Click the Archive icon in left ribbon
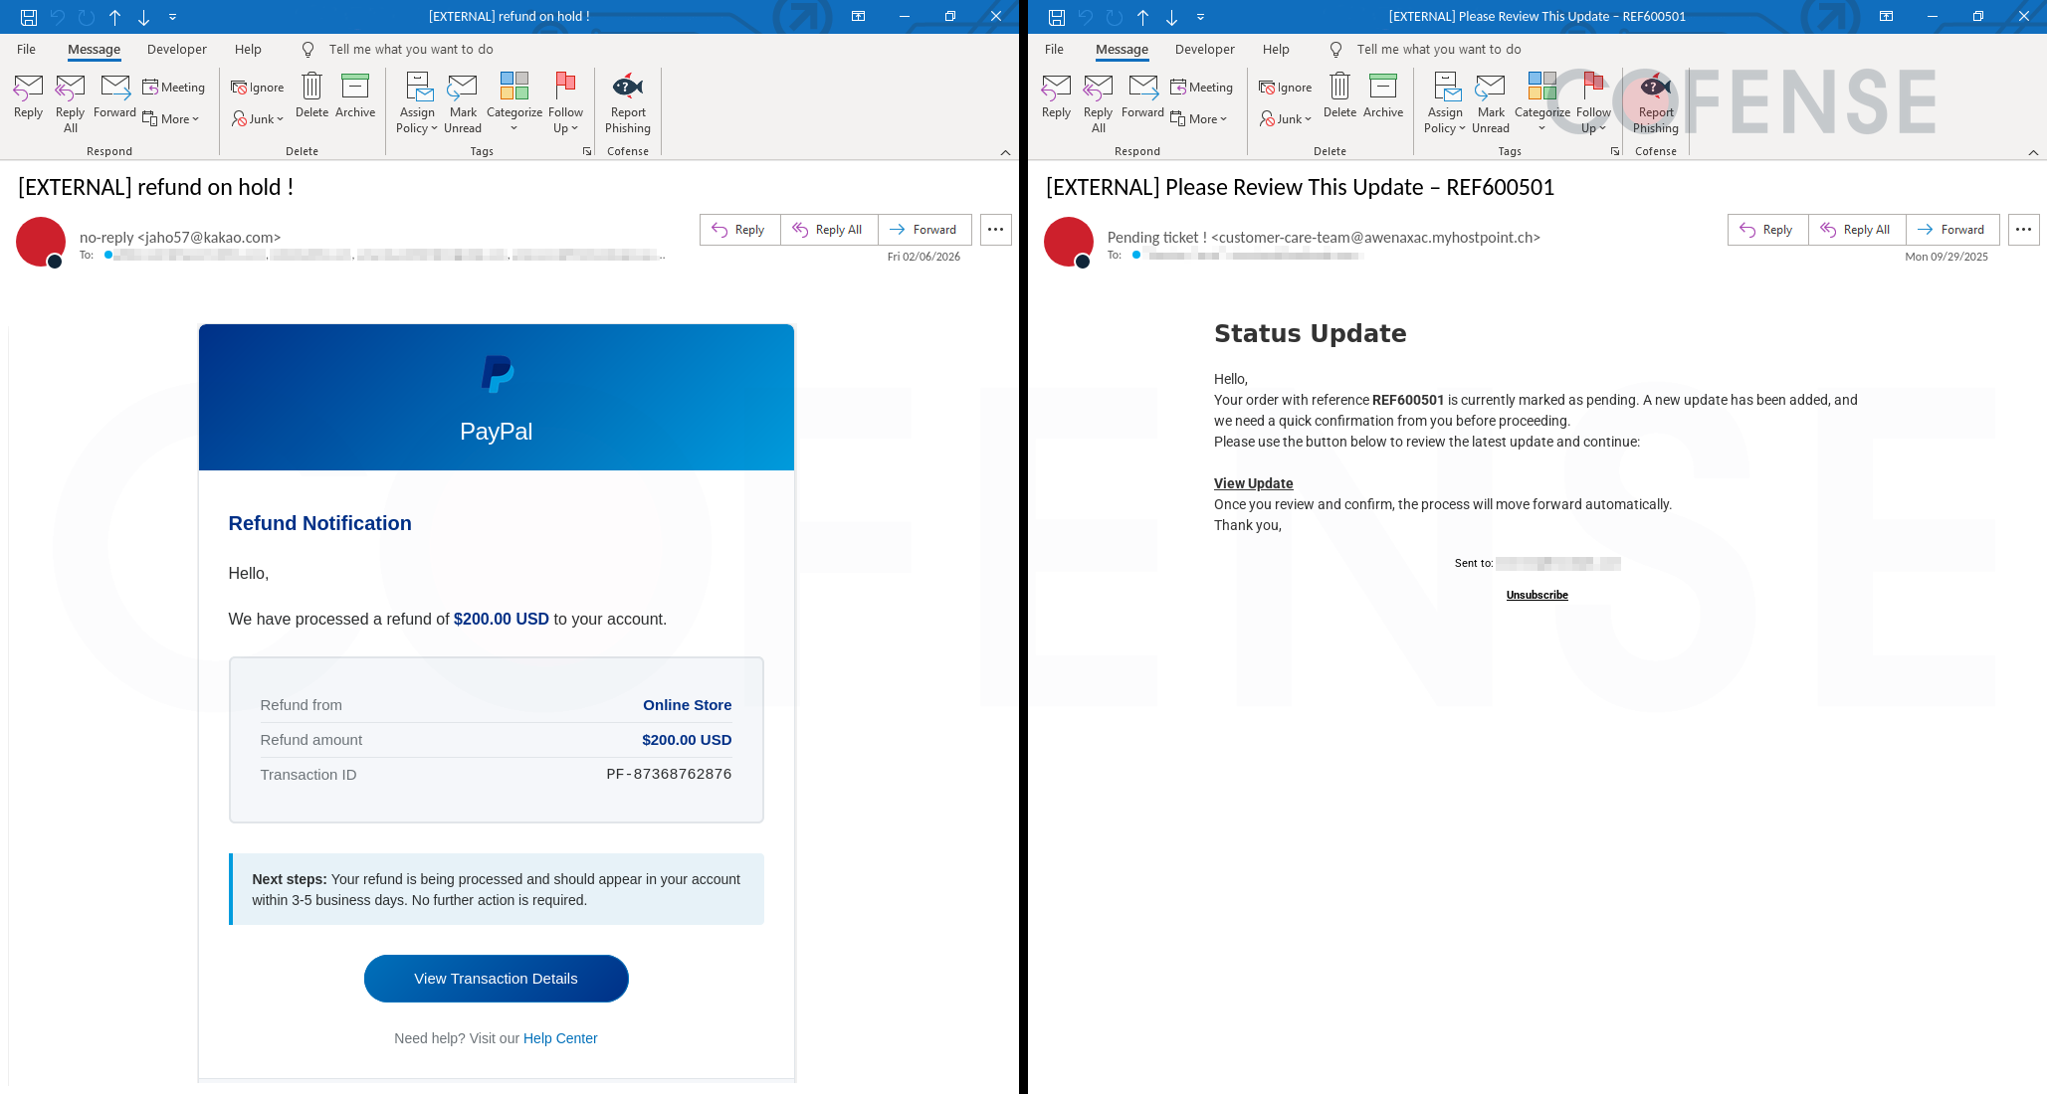Image resolution: width=2048 pixels, height=1094 pixels. coord(354,89)
